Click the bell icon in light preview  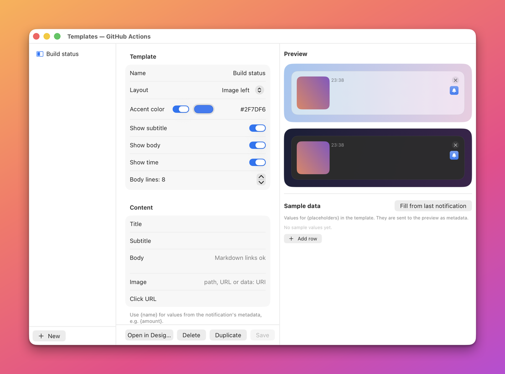click(454, 90)
